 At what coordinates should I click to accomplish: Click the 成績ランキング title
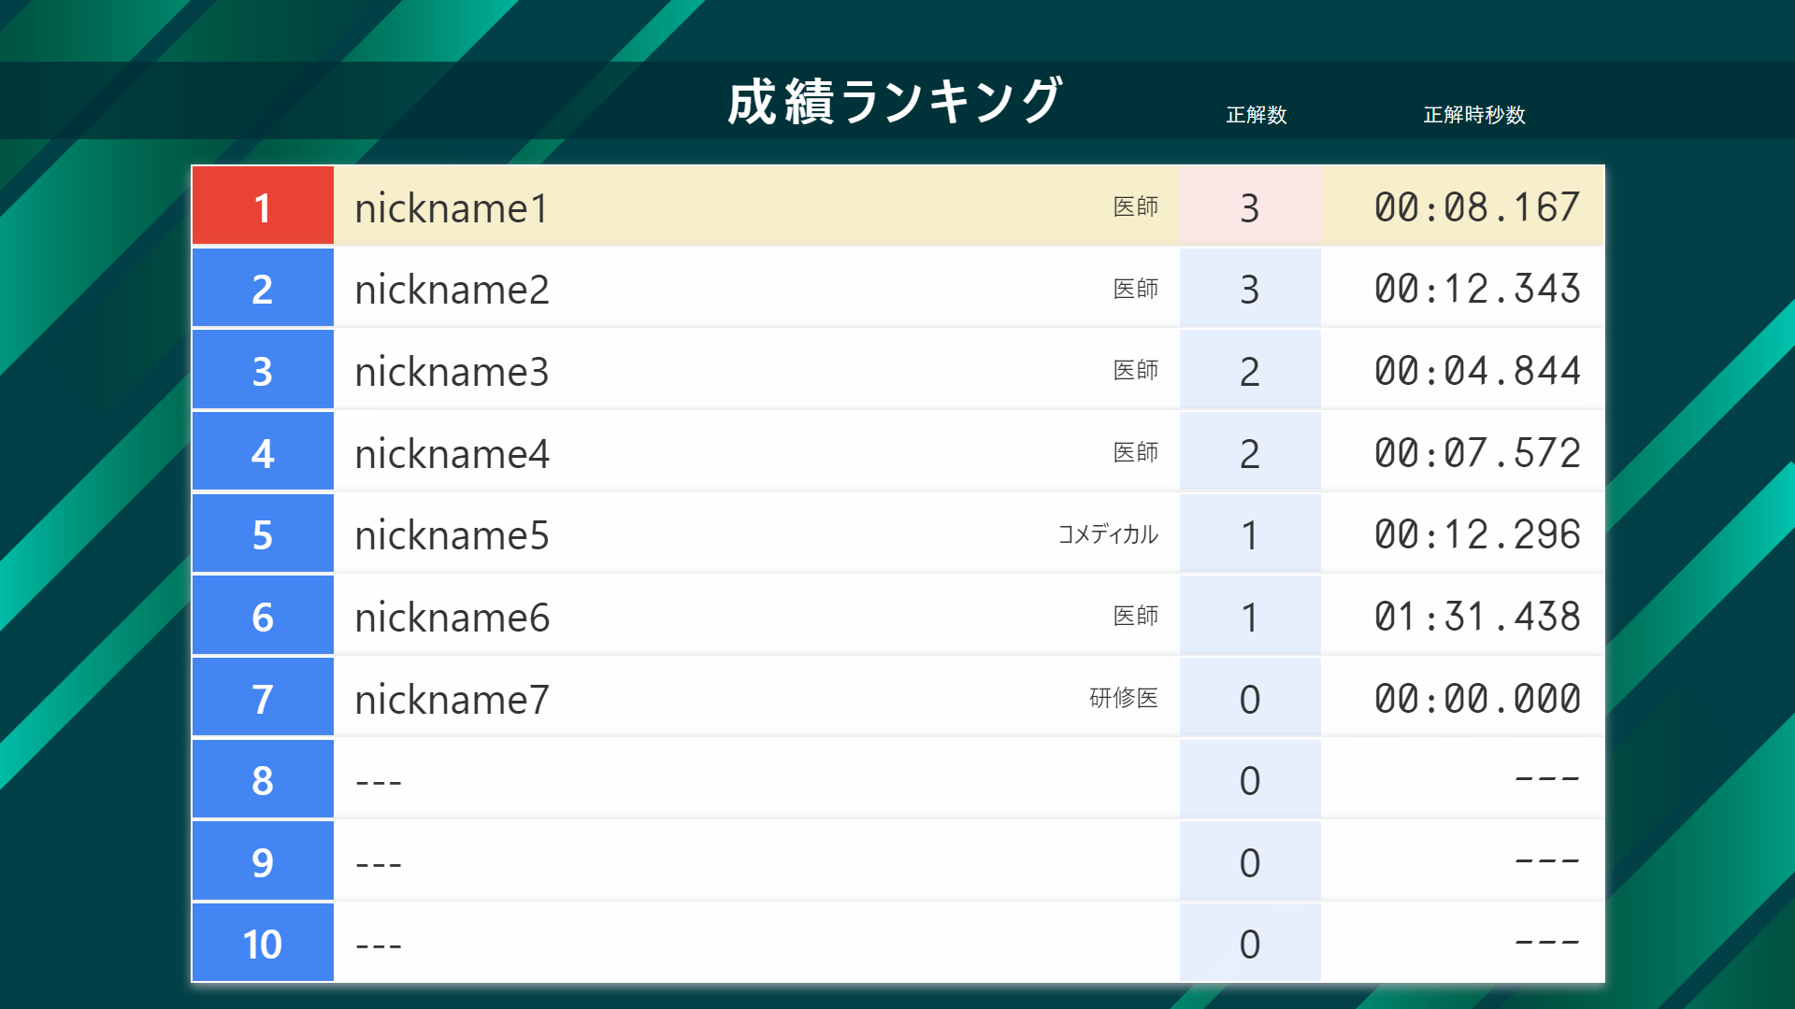(x=895, y=102)
